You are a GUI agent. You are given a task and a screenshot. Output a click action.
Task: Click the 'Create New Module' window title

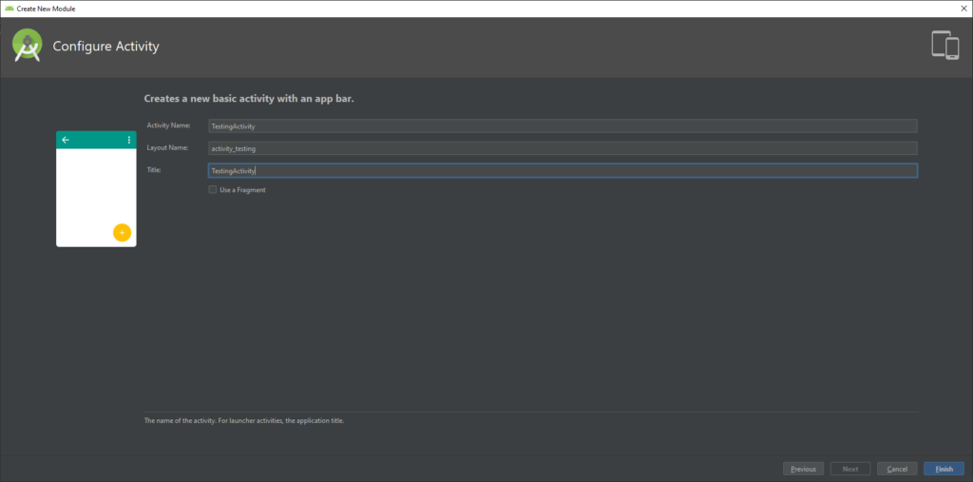pos(47,9)
